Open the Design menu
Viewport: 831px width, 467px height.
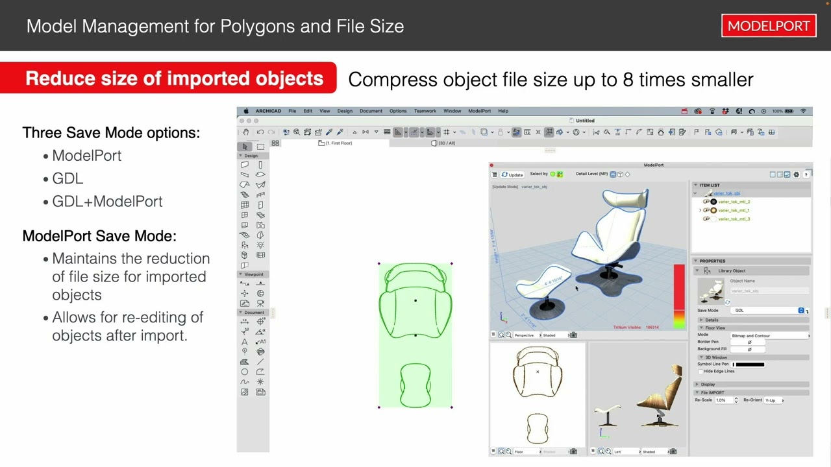345,111
